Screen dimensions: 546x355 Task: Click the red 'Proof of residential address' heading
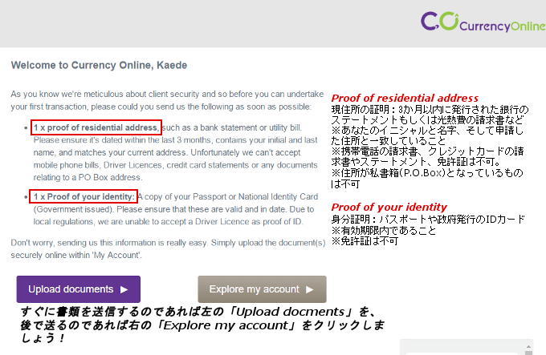[405, 98]
